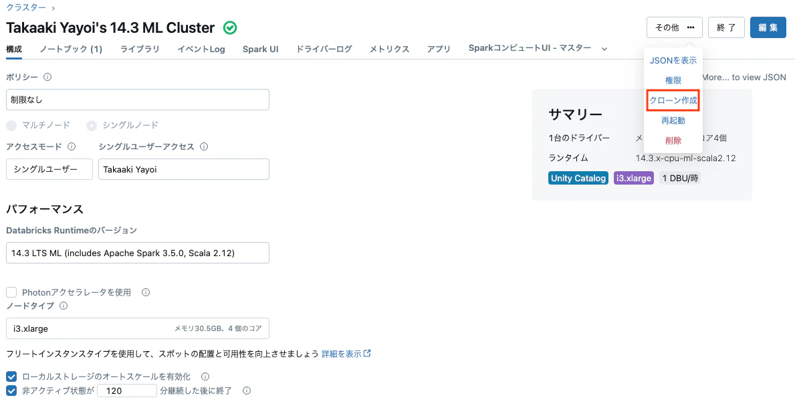Switch to the 構成 tab
The image size is (795, 420).
[x=14, y=49]
